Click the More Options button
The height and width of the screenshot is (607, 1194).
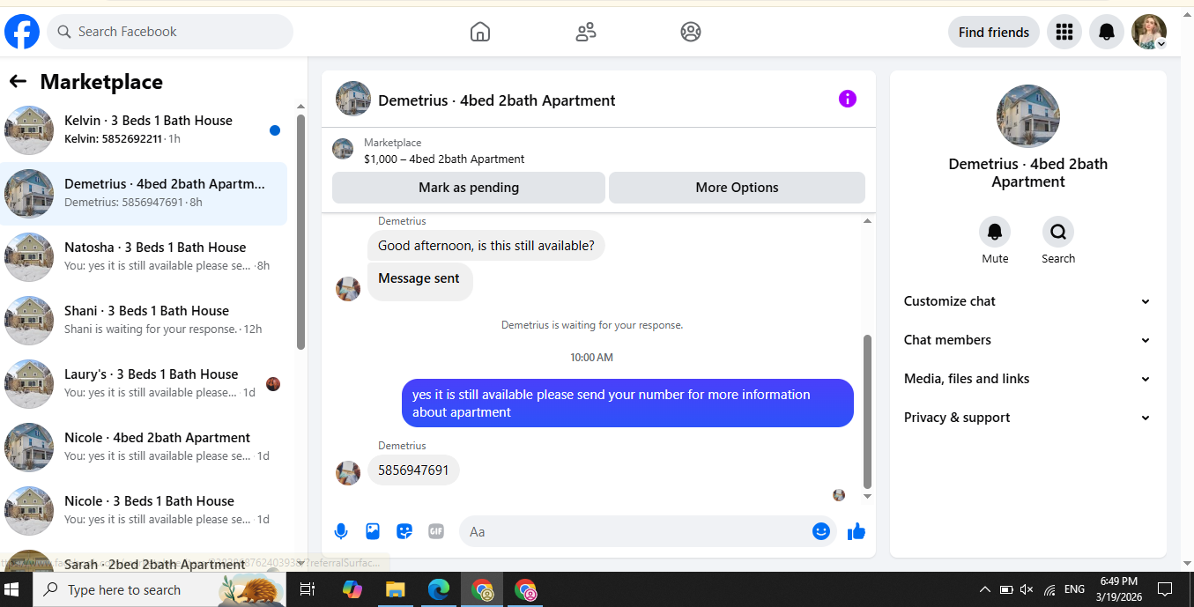[737, 188]
